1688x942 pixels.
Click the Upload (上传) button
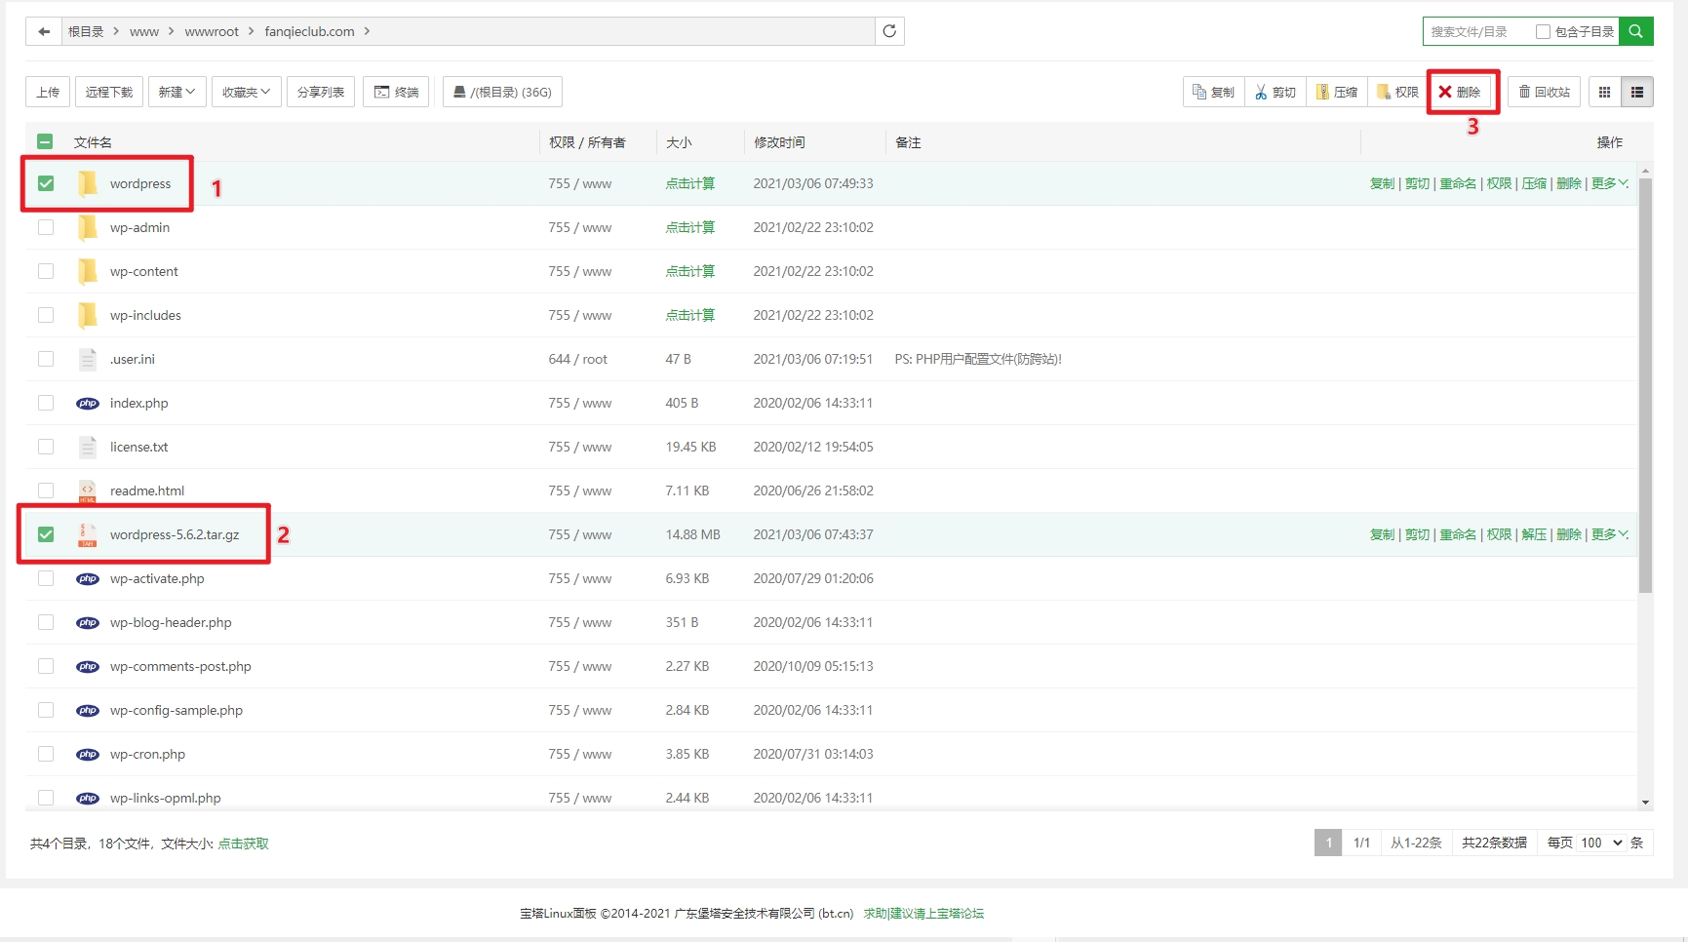tap(48, 92)
